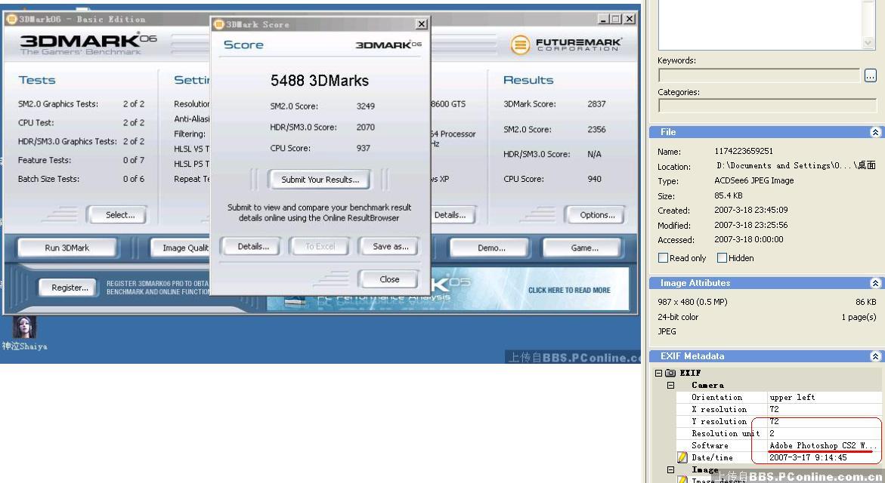Select the Date/time '2007-3-17 9:14:45' value

[x=808, y=457]
